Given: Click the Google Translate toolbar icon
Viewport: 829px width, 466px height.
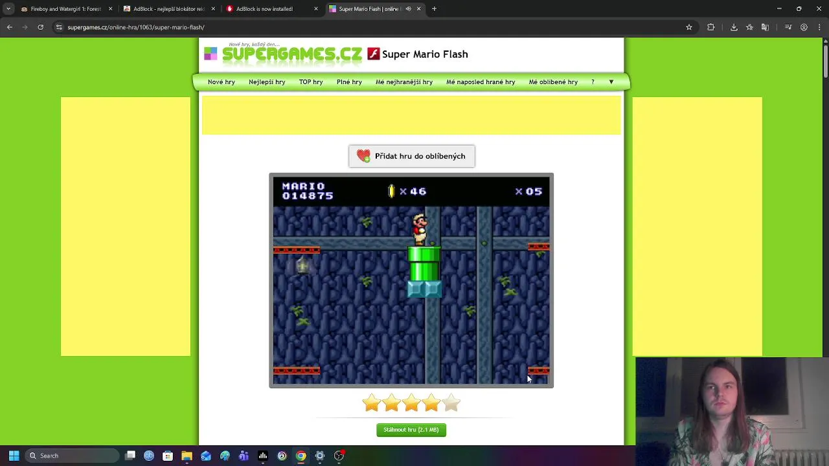Looking at the screenshot, I should (765, 27).
